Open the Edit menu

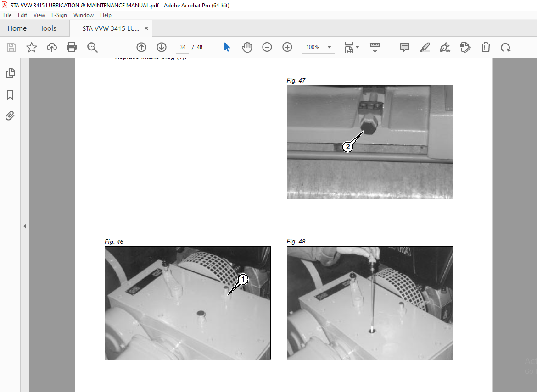[x=22, y=15]
